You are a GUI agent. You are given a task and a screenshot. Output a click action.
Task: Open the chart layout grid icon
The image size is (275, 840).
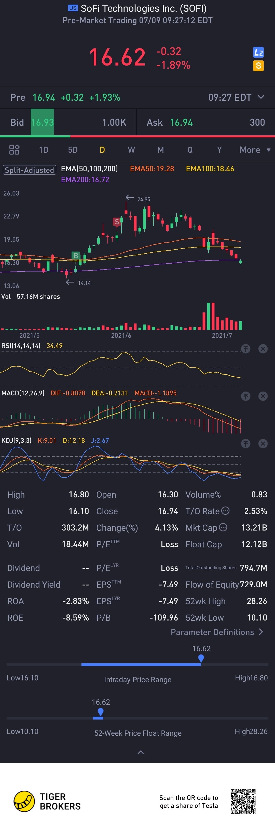(14, 150)
